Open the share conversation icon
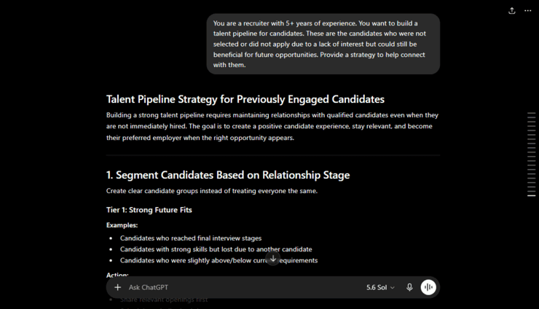Viewport: 539px width, 309px height. click(x=512, y=11)
